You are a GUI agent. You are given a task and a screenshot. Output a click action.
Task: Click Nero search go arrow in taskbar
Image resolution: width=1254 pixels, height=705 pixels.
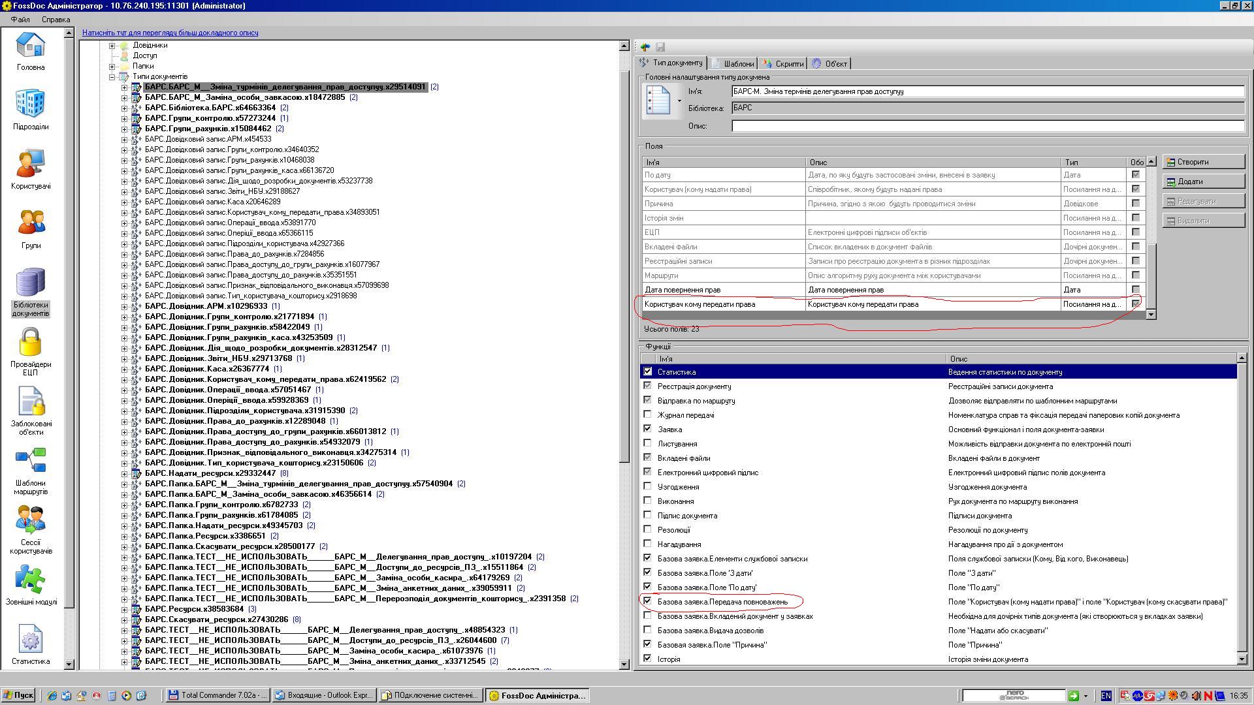[1073, 696]
